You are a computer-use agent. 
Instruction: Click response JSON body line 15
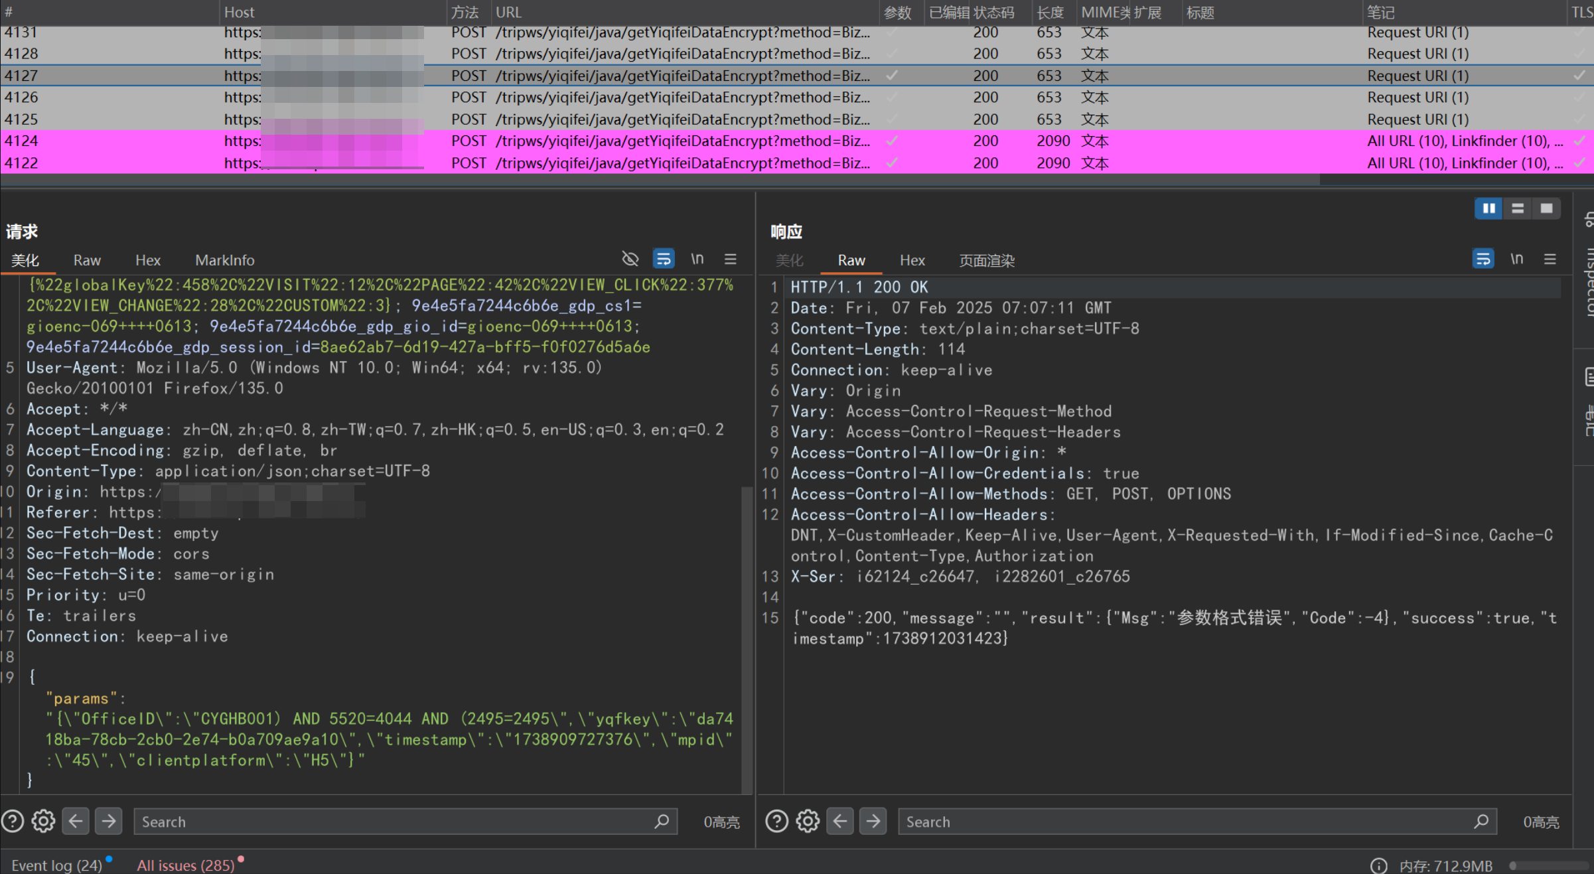point(1175,628)
